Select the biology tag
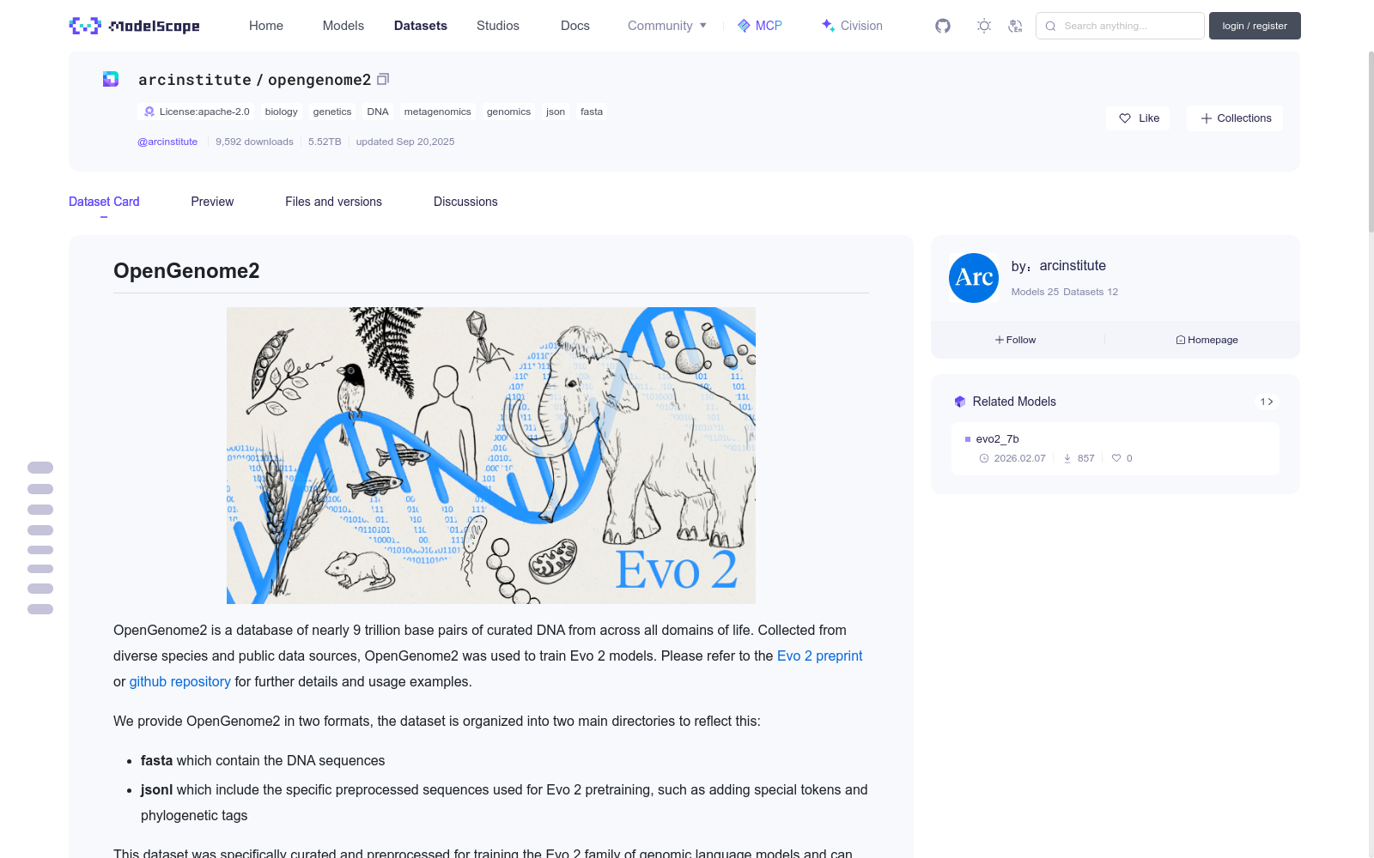The image size is (1374, 858). pos(281,112)
